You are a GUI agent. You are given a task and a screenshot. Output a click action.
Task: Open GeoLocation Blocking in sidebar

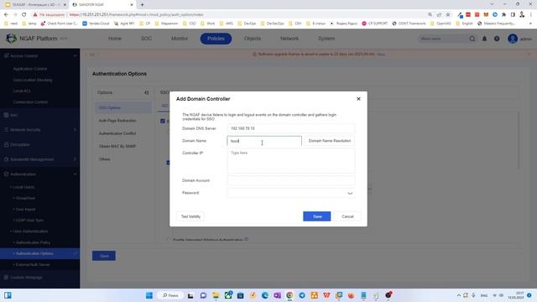click(33, 80)
